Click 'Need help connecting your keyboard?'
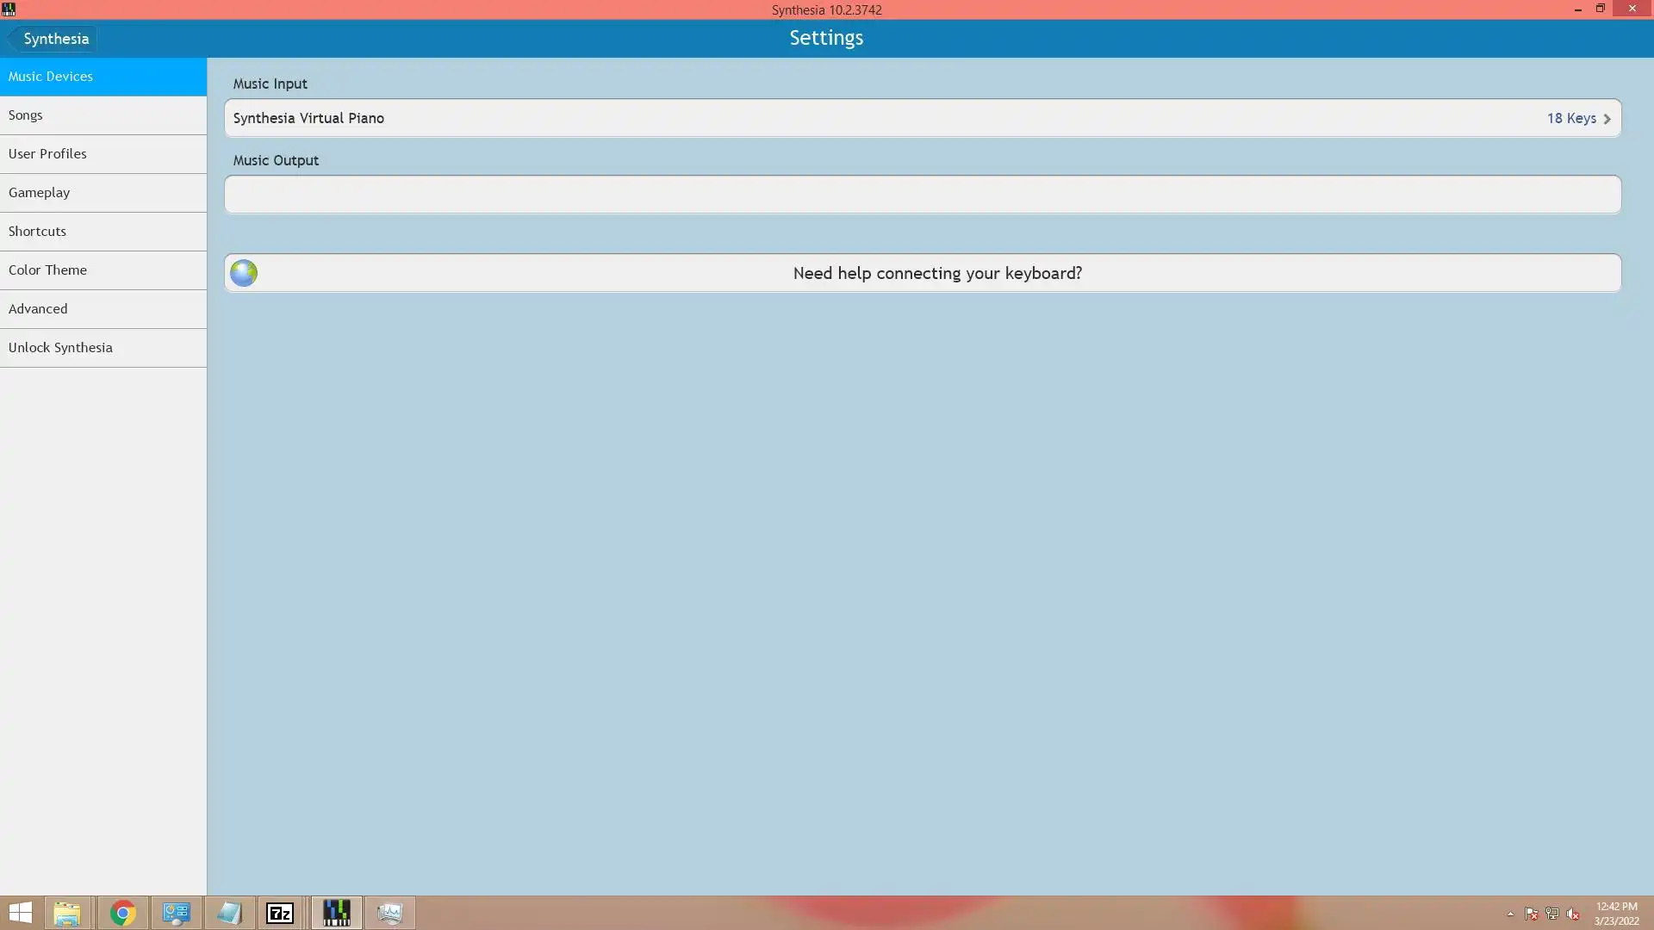1654x930 pixels. (x=937, y=273)
